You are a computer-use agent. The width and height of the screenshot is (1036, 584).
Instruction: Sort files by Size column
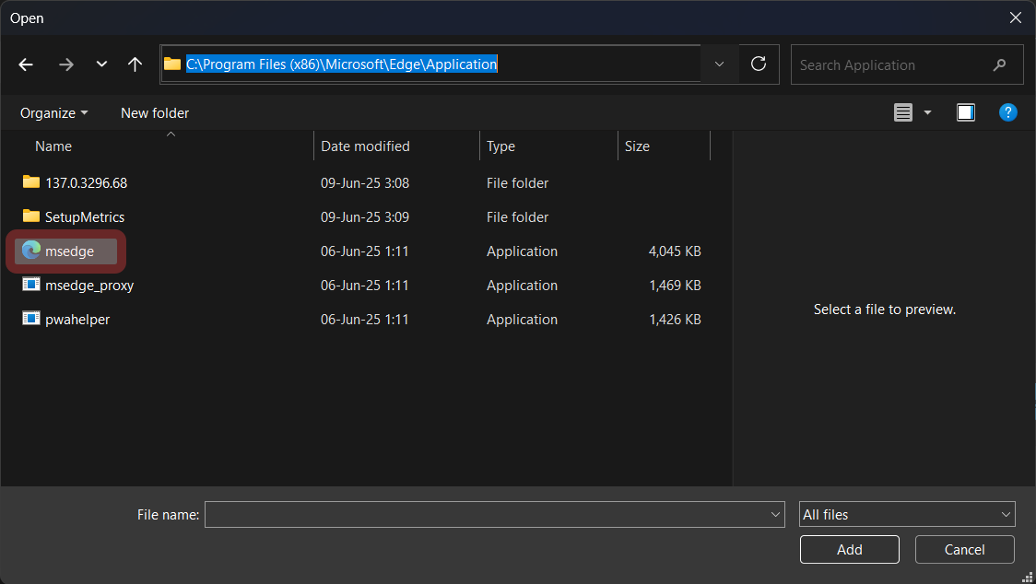click(637, 146)
